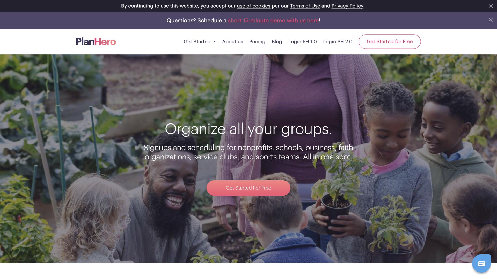
Task: Open the Terms of Use link
Action: tap(305, 6)
